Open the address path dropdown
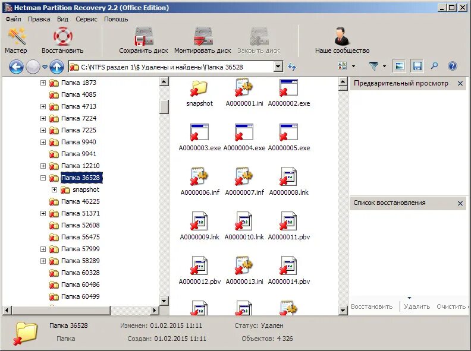This screenshot has width=471, height=351. (x=278, y=67)
